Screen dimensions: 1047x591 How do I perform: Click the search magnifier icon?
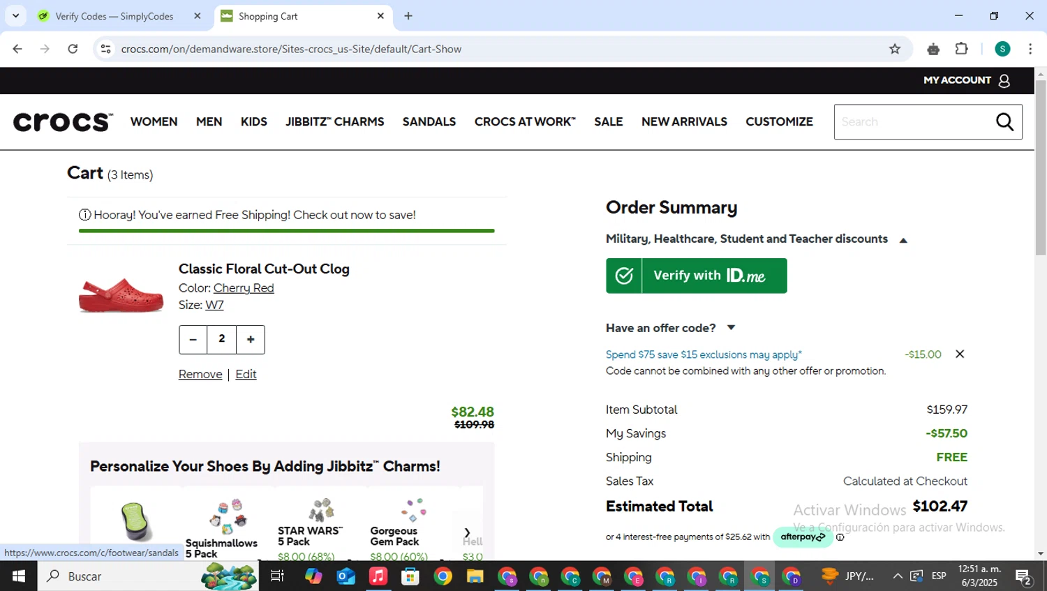tap(1004, 121)
